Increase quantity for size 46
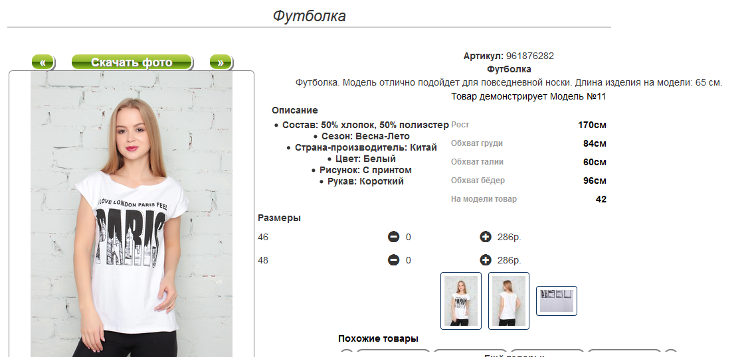The image size is (746, 357). click(x=486, y=237)
